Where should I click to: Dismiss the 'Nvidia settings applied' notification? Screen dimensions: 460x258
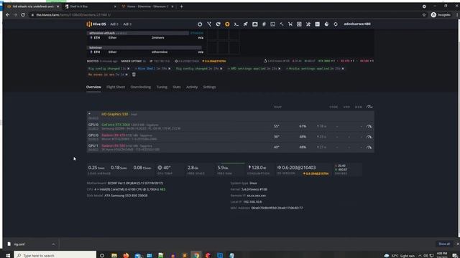point(343,69)
